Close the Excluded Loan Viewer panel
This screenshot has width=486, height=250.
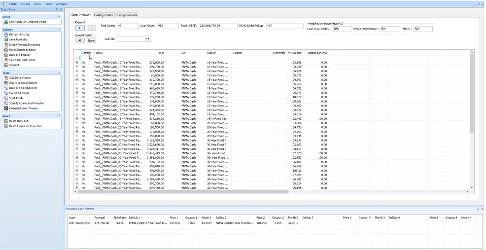pyautogui.click(x=482, y=209)
